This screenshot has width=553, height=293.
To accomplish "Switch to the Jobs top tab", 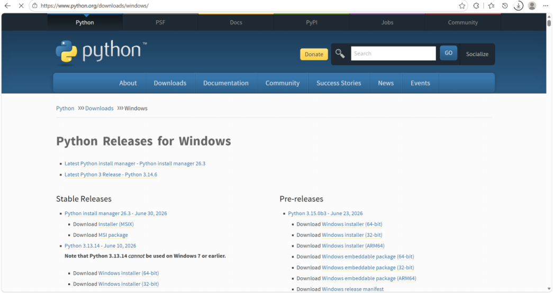I will [x=387, y=22].
